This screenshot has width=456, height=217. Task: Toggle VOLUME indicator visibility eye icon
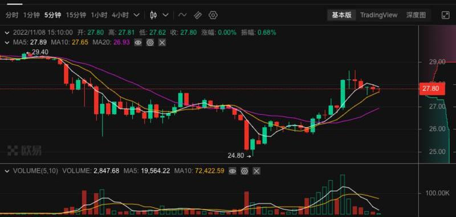(x=232, y=171)
